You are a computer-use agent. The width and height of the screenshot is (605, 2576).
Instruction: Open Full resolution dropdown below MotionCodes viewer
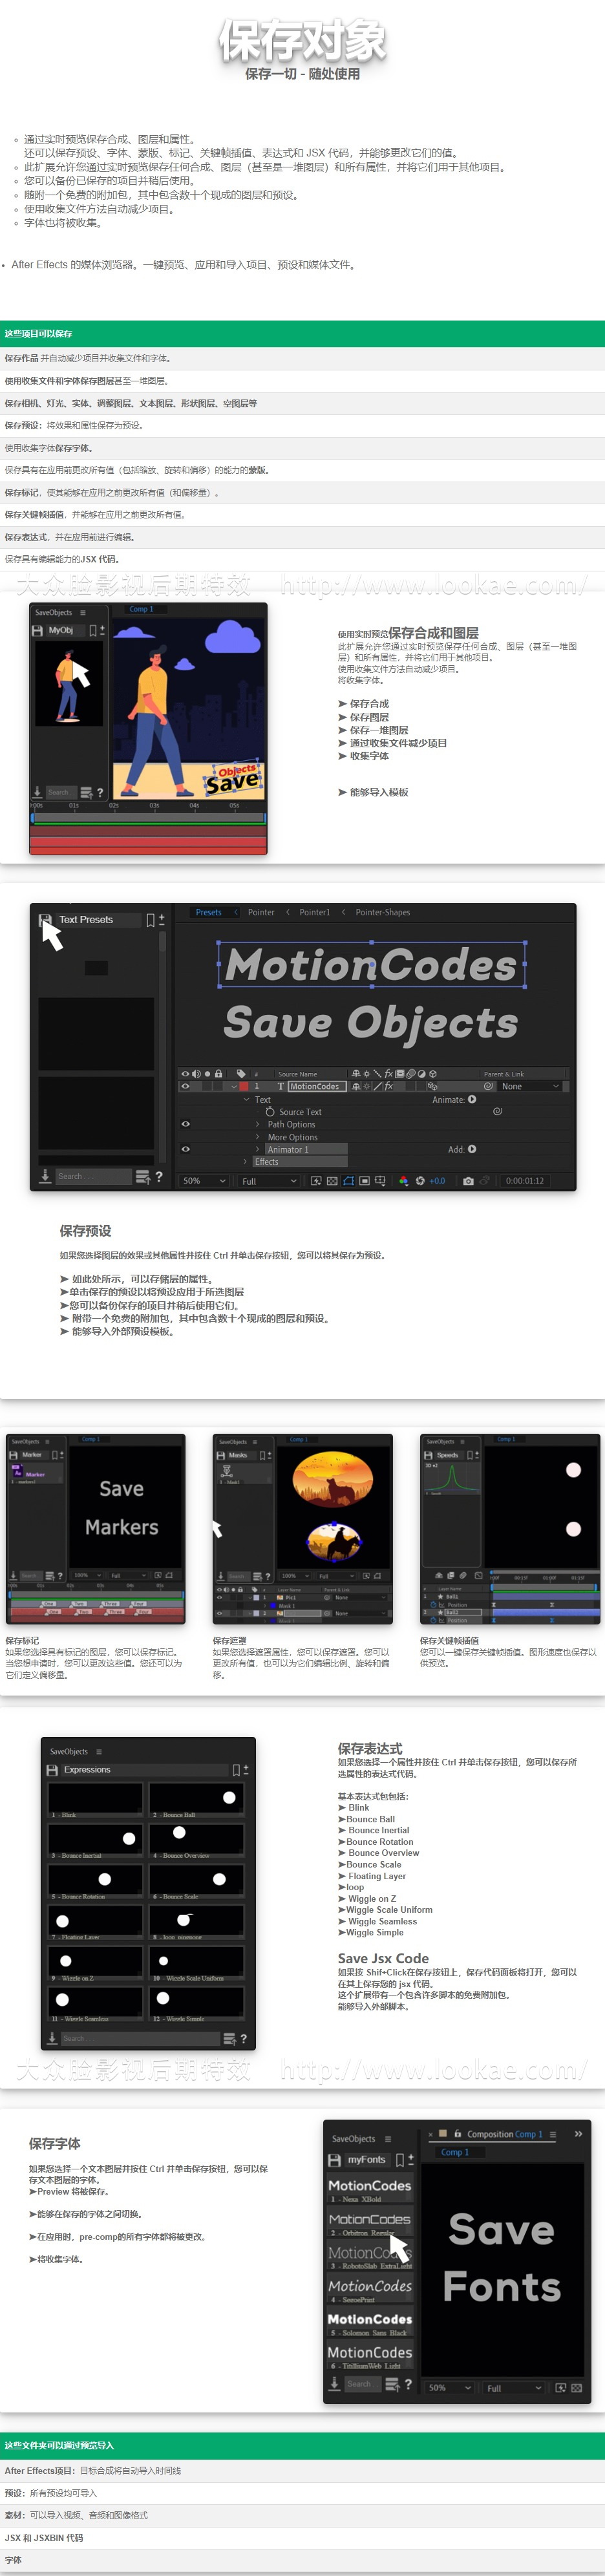(x=269, y=1180)
